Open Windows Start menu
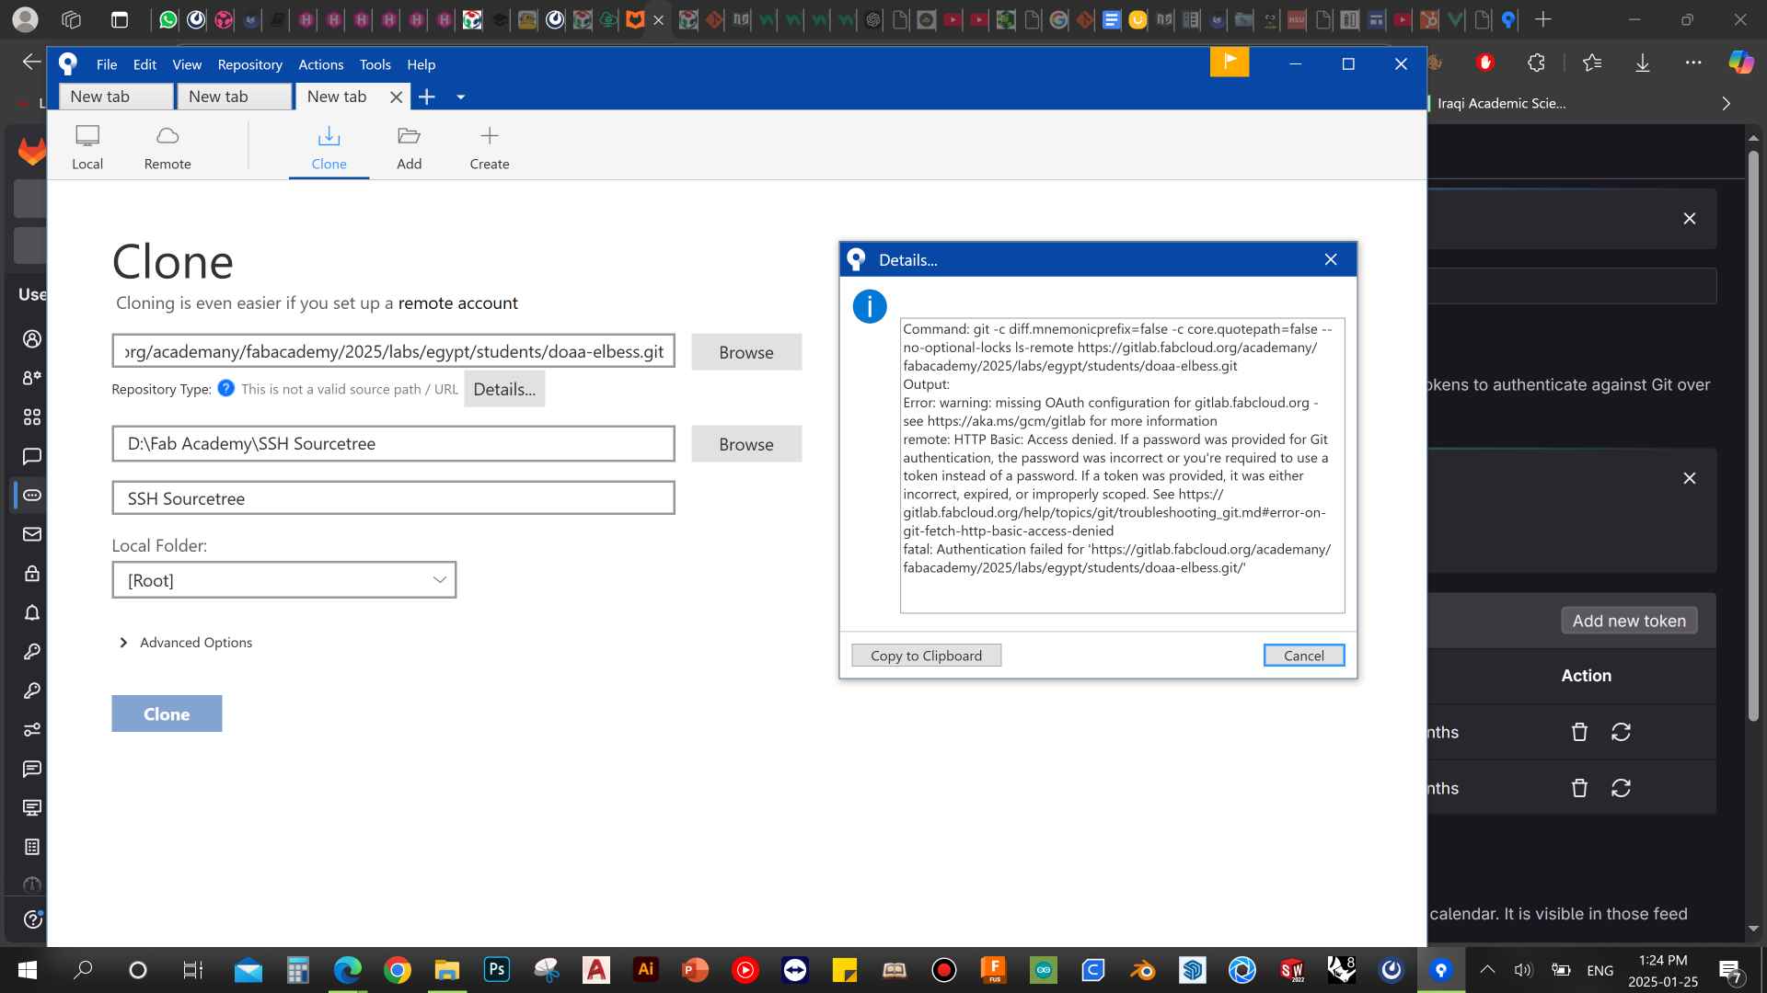 coord(28,969)
